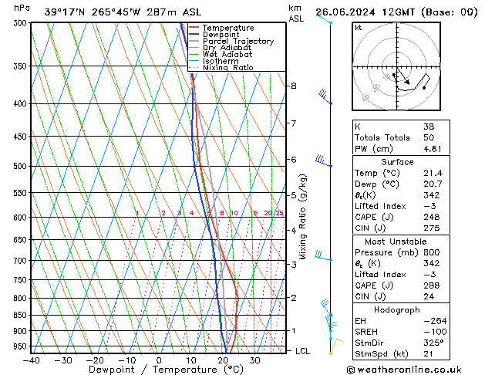
Task: Click the Most Unstable CAPE value 288
Action: pos(432,285)
